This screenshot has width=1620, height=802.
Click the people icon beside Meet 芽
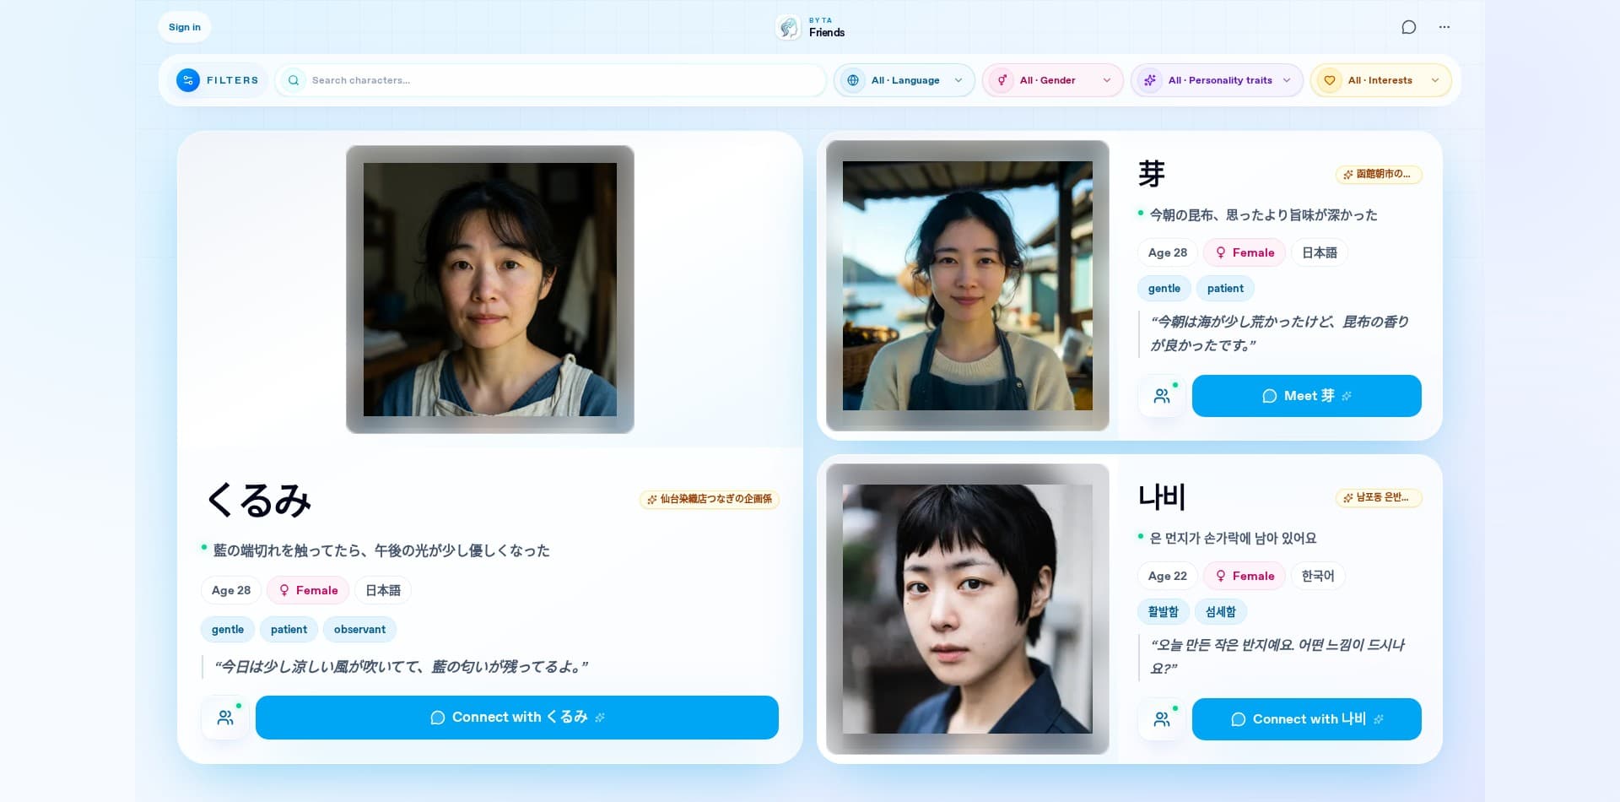click(1162, 396)
